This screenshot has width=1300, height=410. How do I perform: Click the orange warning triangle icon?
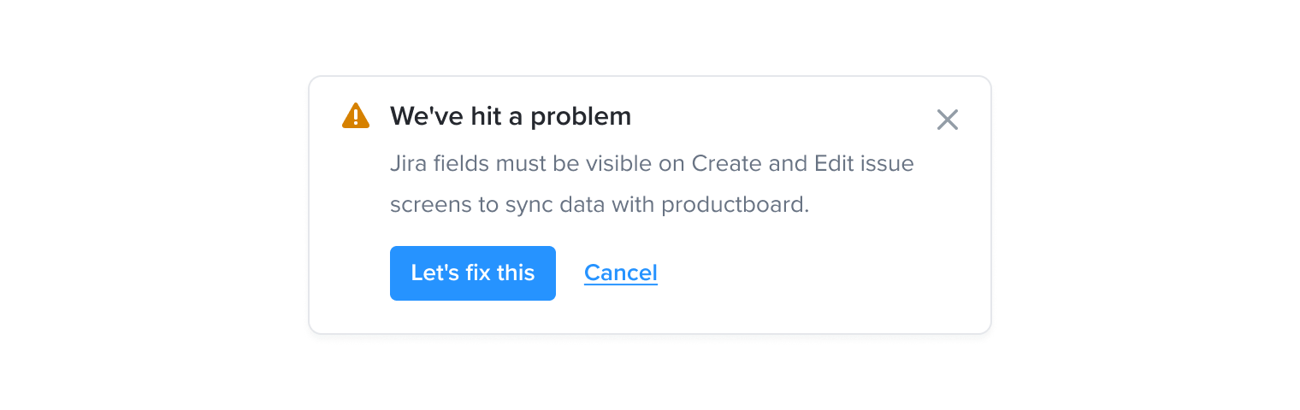(x=356, y=115)
